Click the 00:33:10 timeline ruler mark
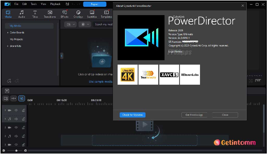267x154 pixels. [96, 100]
